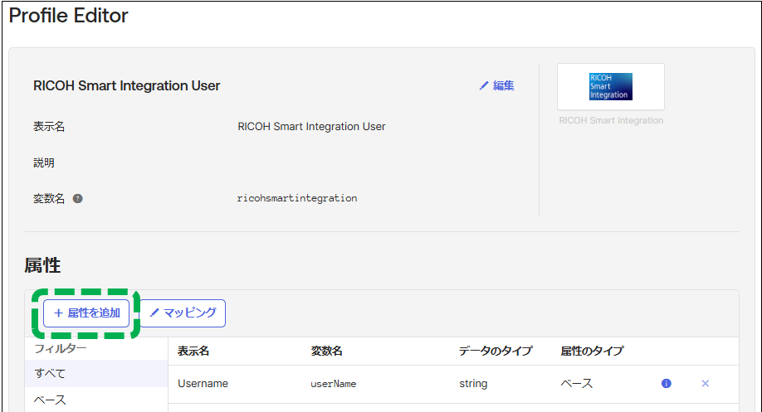This screenshot has width=762, height=412.
Task: Open the 変数名 help question icon
Action: coord(78,198)
